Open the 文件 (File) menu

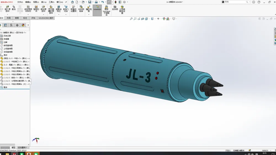point(20,2)
